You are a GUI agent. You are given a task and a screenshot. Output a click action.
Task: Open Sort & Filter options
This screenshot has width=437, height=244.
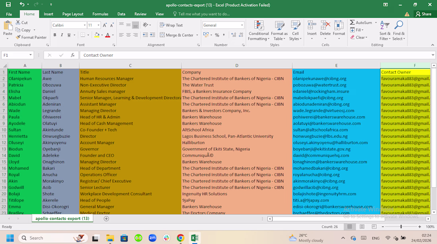(x=385, y=31)
